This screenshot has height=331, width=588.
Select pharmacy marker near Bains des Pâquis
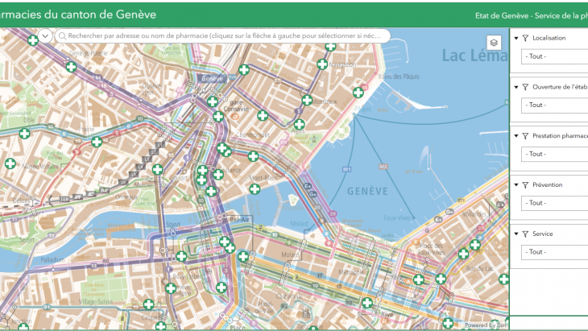pyautogui.click(x=358, y=93)
